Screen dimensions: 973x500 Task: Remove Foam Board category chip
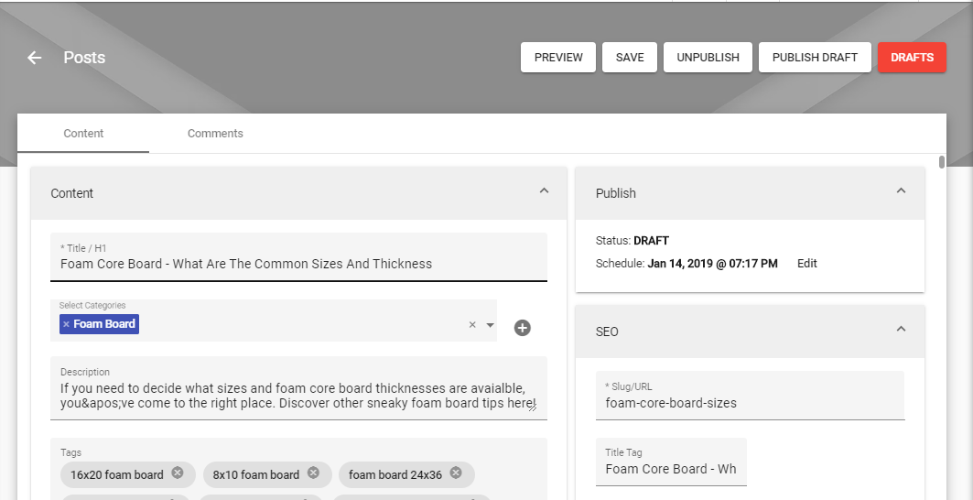click(x=67, y=324)
